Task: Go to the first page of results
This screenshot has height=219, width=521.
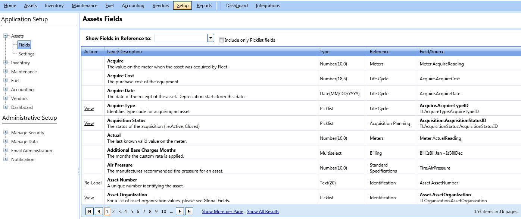Action: pyautogui.click(x=90, y=211)
